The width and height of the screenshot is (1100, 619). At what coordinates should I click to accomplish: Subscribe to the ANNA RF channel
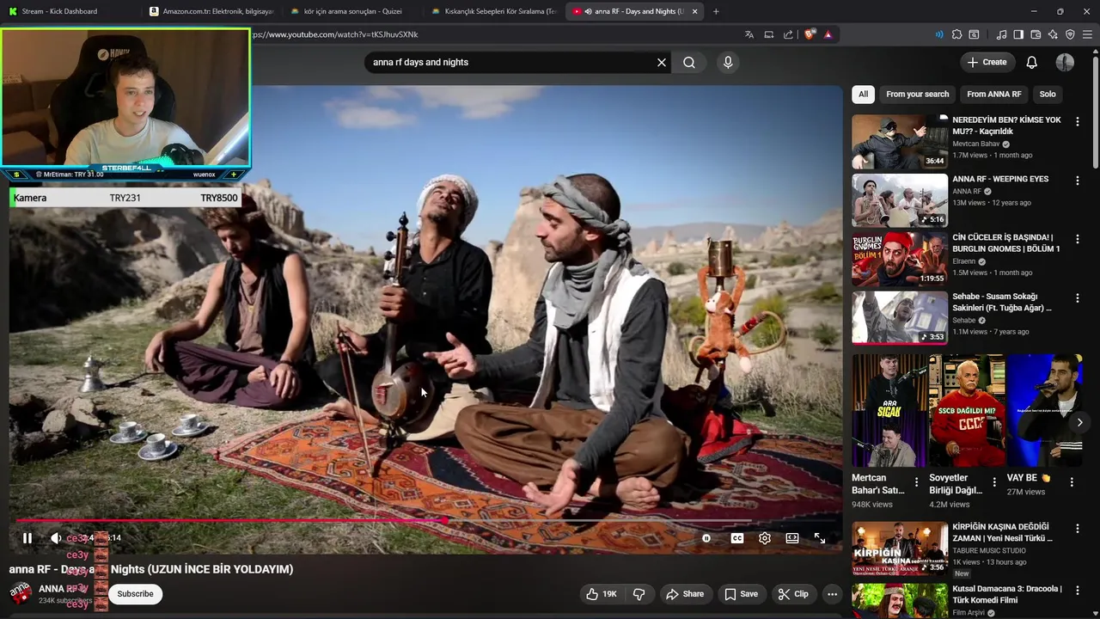click(x=135, y=594)
